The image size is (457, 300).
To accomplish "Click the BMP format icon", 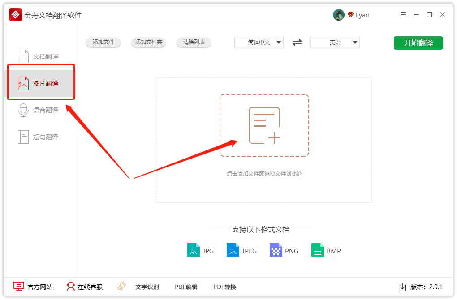I will pyautogui.click(x=318, y=250).
